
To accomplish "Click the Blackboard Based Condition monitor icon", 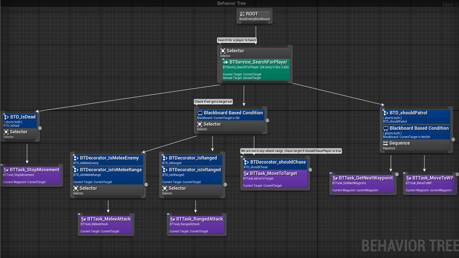I will 200,113.
